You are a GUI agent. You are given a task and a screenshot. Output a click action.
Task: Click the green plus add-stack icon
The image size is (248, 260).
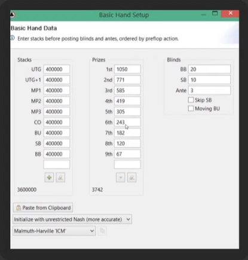tap(49, 178)
